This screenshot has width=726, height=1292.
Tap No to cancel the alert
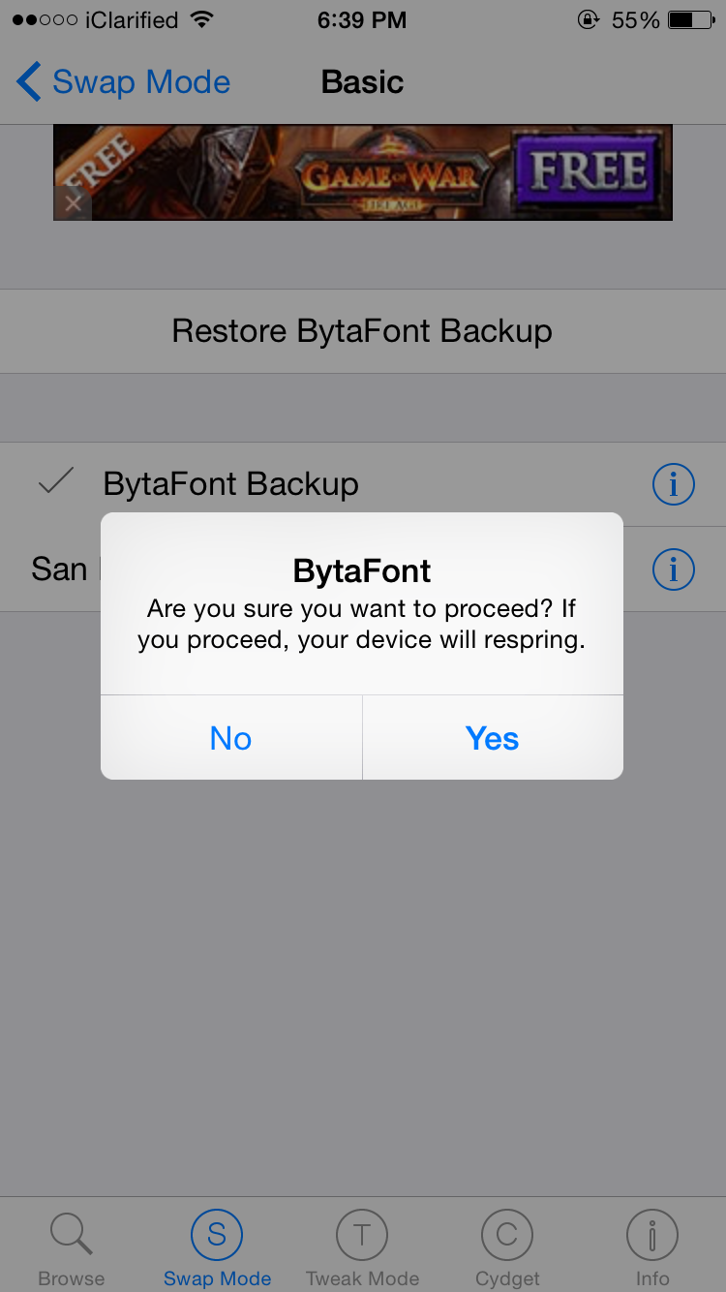point(230,738)
